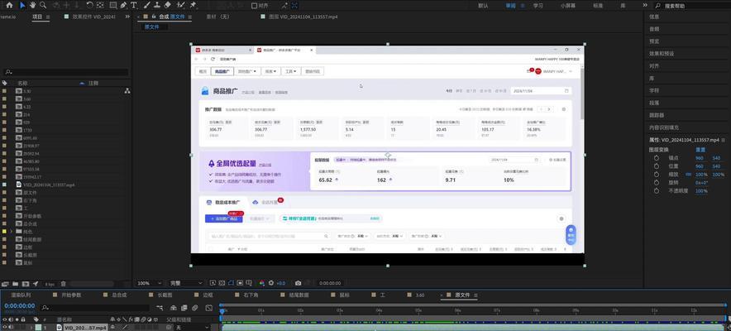Click the yellow label of 纯色 folder

(x=4, y=231)
